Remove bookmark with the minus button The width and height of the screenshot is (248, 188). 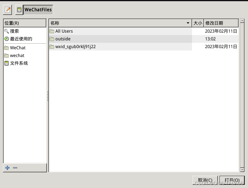point(15,168)
